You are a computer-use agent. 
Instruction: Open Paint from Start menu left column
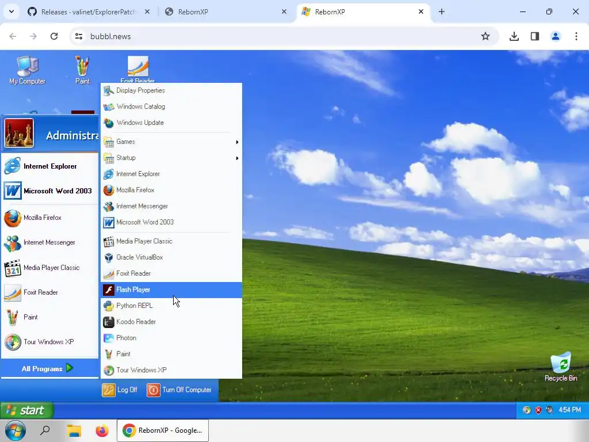50,318
